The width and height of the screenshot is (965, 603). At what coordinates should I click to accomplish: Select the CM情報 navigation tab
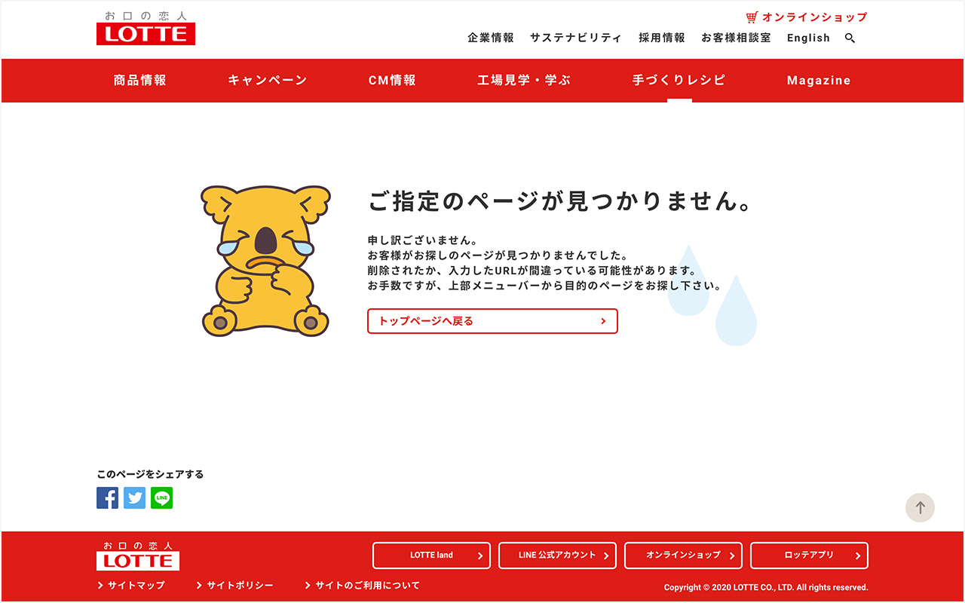(x=392, y=80)
